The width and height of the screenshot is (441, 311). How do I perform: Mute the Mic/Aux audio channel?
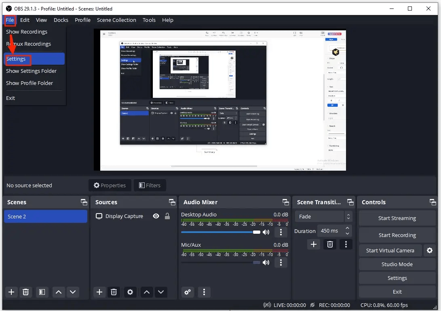pyautogui.click(x=266, y=262)
